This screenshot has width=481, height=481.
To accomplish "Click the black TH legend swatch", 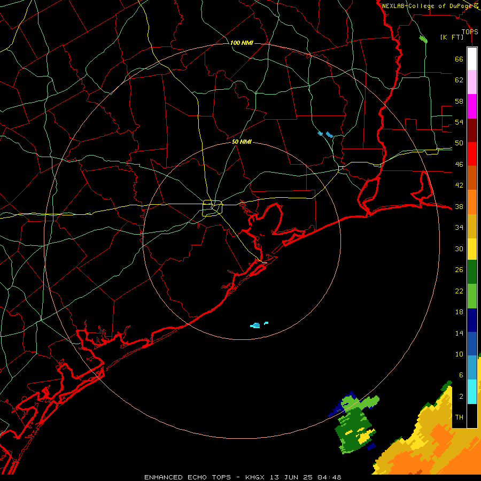I will pyautogui.click(x=472, y=416).
